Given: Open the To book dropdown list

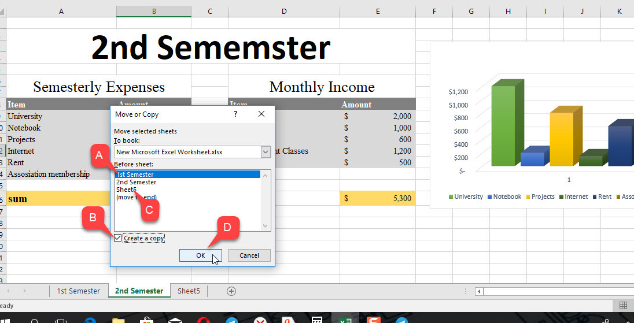Looking at the screenshot, I should pos(266,152).
